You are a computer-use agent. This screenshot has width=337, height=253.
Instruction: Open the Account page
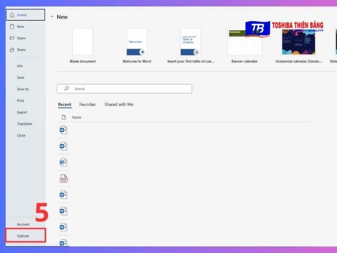(x=23, y=224)
